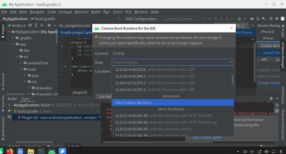Toggle the eye view filter in Build panel
Image resolution: width=286 pixels, height=154 pixels.
9,118
